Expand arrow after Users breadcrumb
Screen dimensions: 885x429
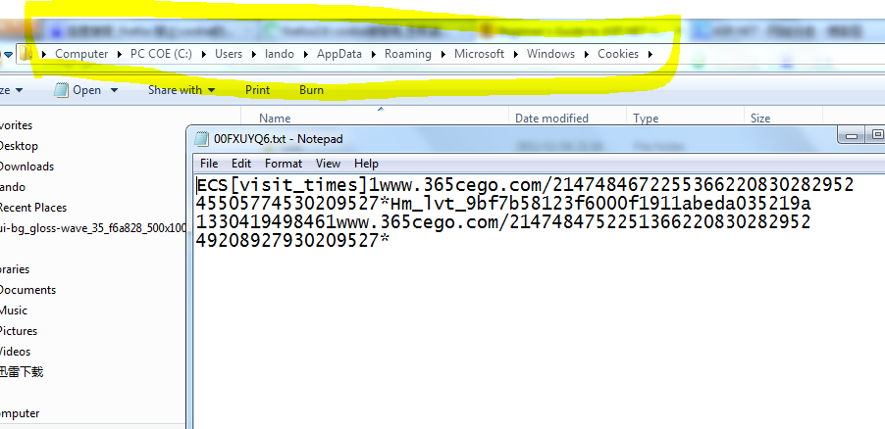point(253,54)
